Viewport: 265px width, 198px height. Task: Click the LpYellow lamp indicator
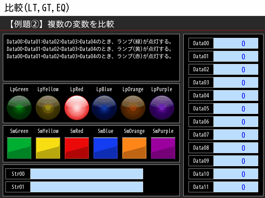48,108
